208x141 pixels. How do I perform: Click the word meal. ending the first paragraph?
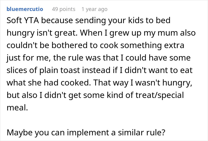[x=17, y=107]
